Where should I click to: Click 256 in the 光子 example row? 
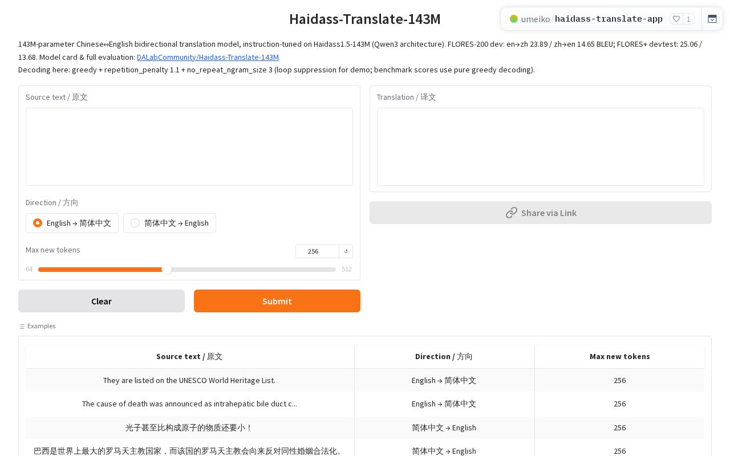(x=619, y=427)
